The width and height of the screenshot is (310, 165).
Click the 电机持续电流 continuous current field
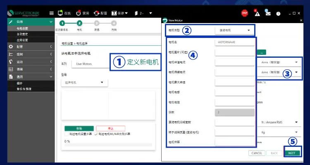point(235,72)
